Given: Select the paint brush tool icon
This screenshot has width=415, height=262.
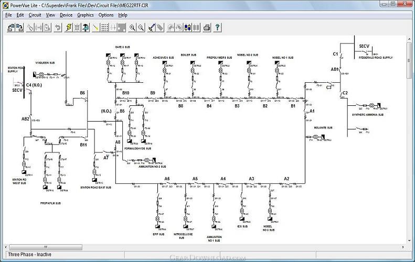Looking at the screenshot, I should pos(152,27).
